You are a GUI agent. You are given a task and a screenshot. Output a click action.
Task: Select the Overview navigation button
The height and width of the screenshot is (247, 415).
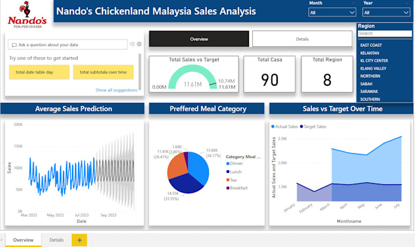click(x=199, y=39)
